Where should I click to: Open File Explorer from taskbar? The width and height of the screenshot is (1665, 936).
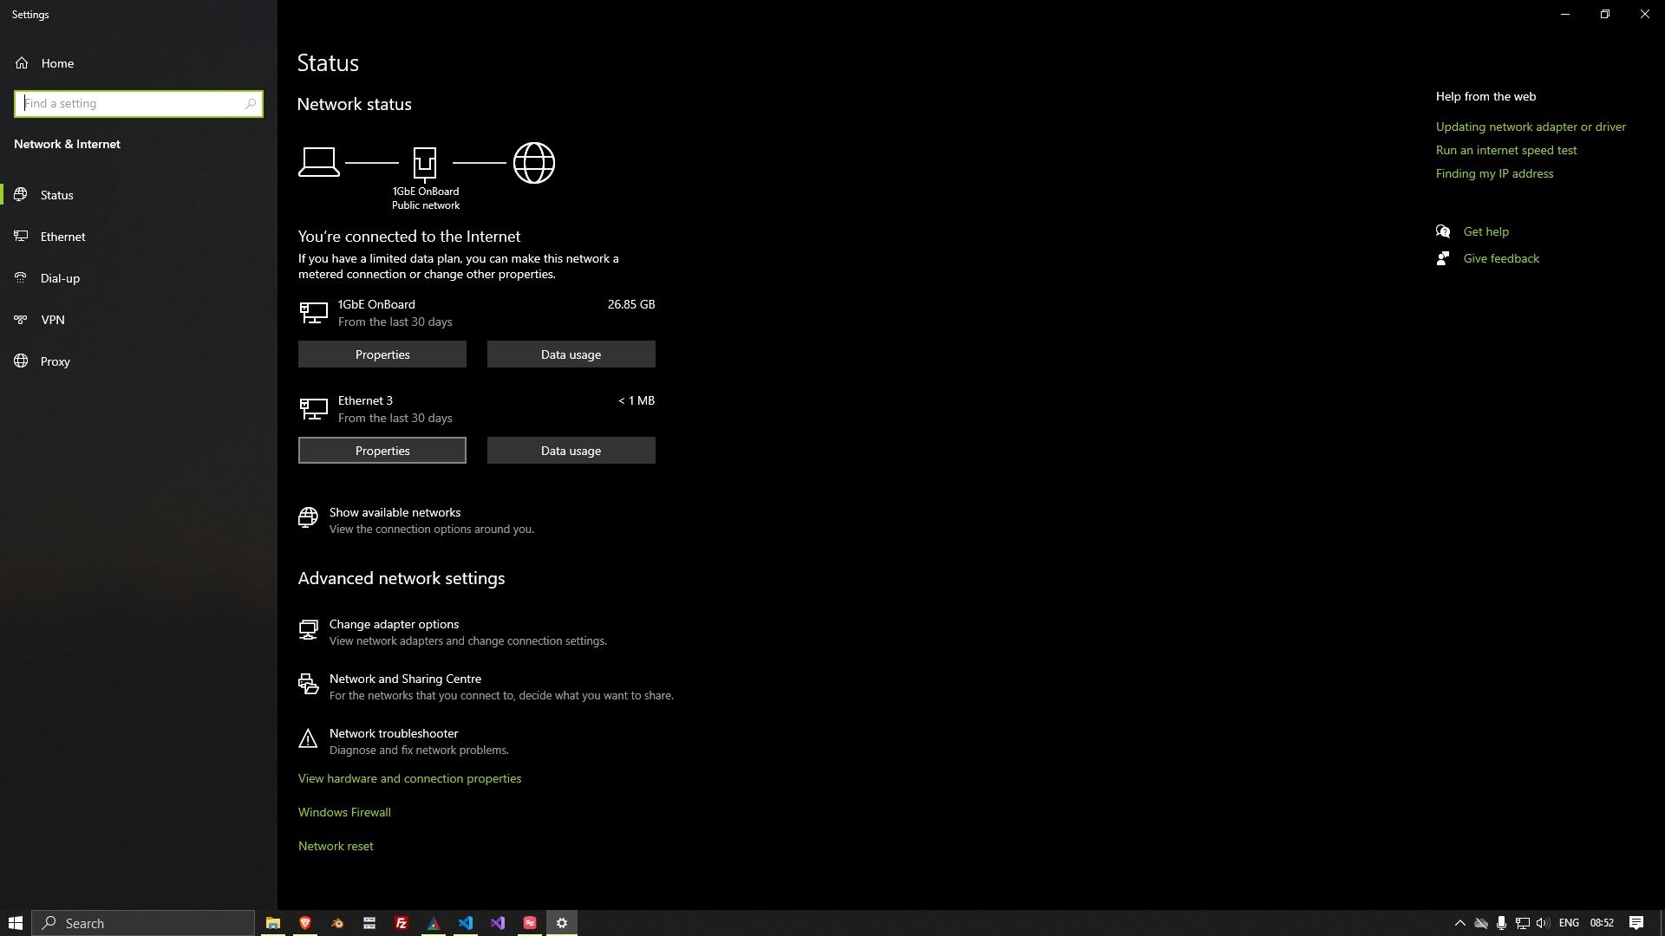tap(272, 923)
